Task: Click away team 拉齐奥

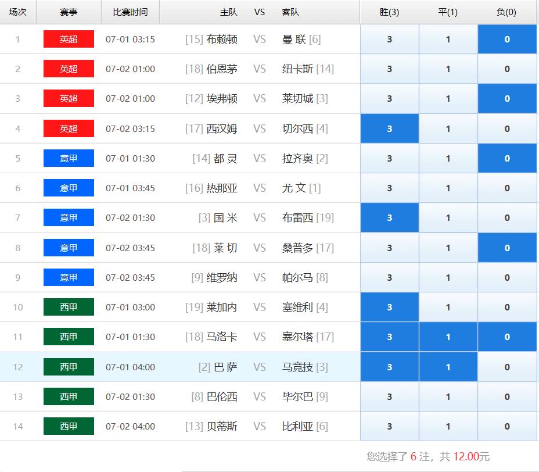Action: tap(298, 158)
